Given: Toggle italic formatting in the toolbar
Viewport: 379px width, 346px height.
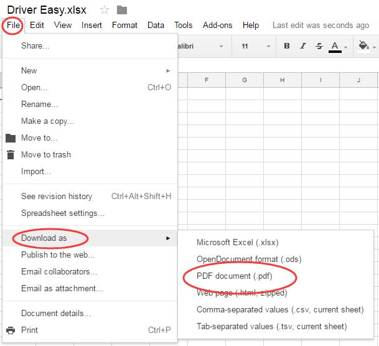Looking at the screenshot, I should pyautogui.click(x=303, y=46).
